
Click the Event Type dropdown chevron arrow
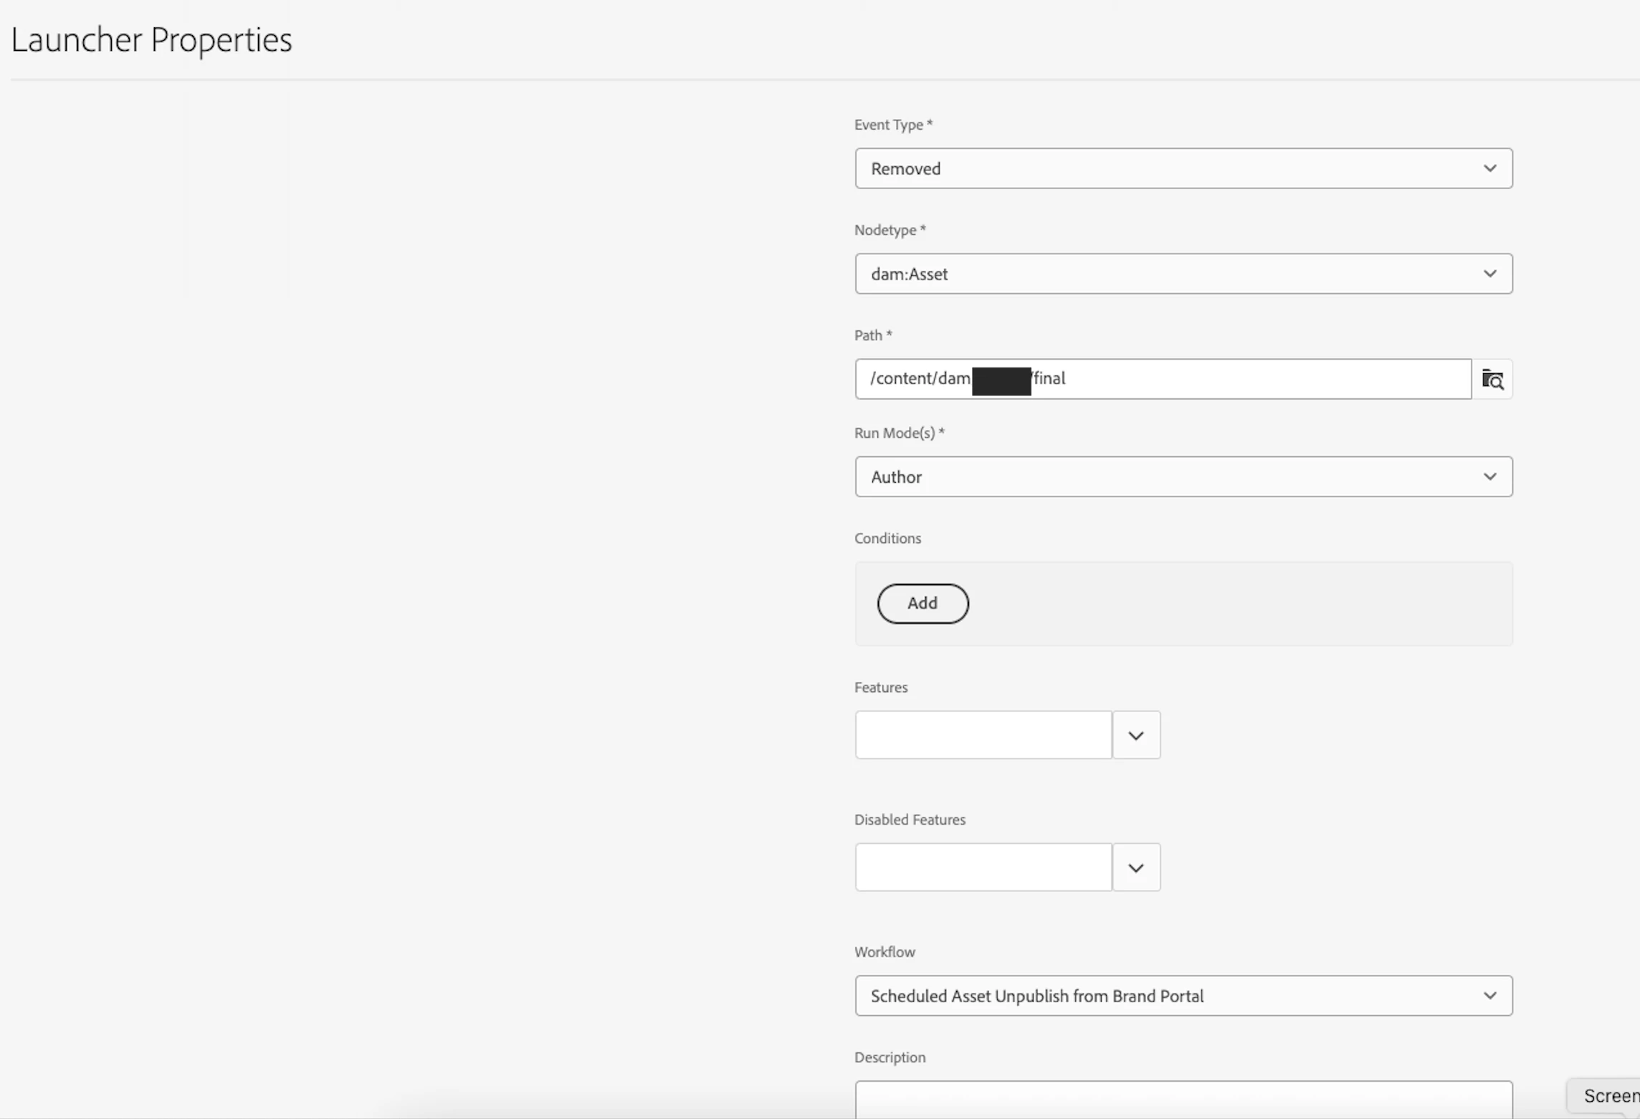click(1489, 168)
